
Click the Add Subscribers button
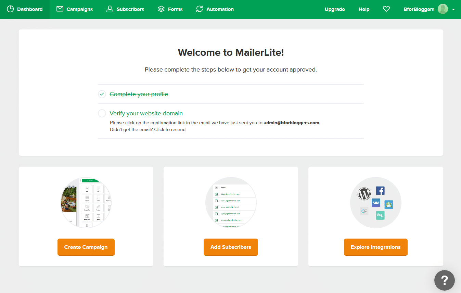pyautogui.click(x=231, y=247)
